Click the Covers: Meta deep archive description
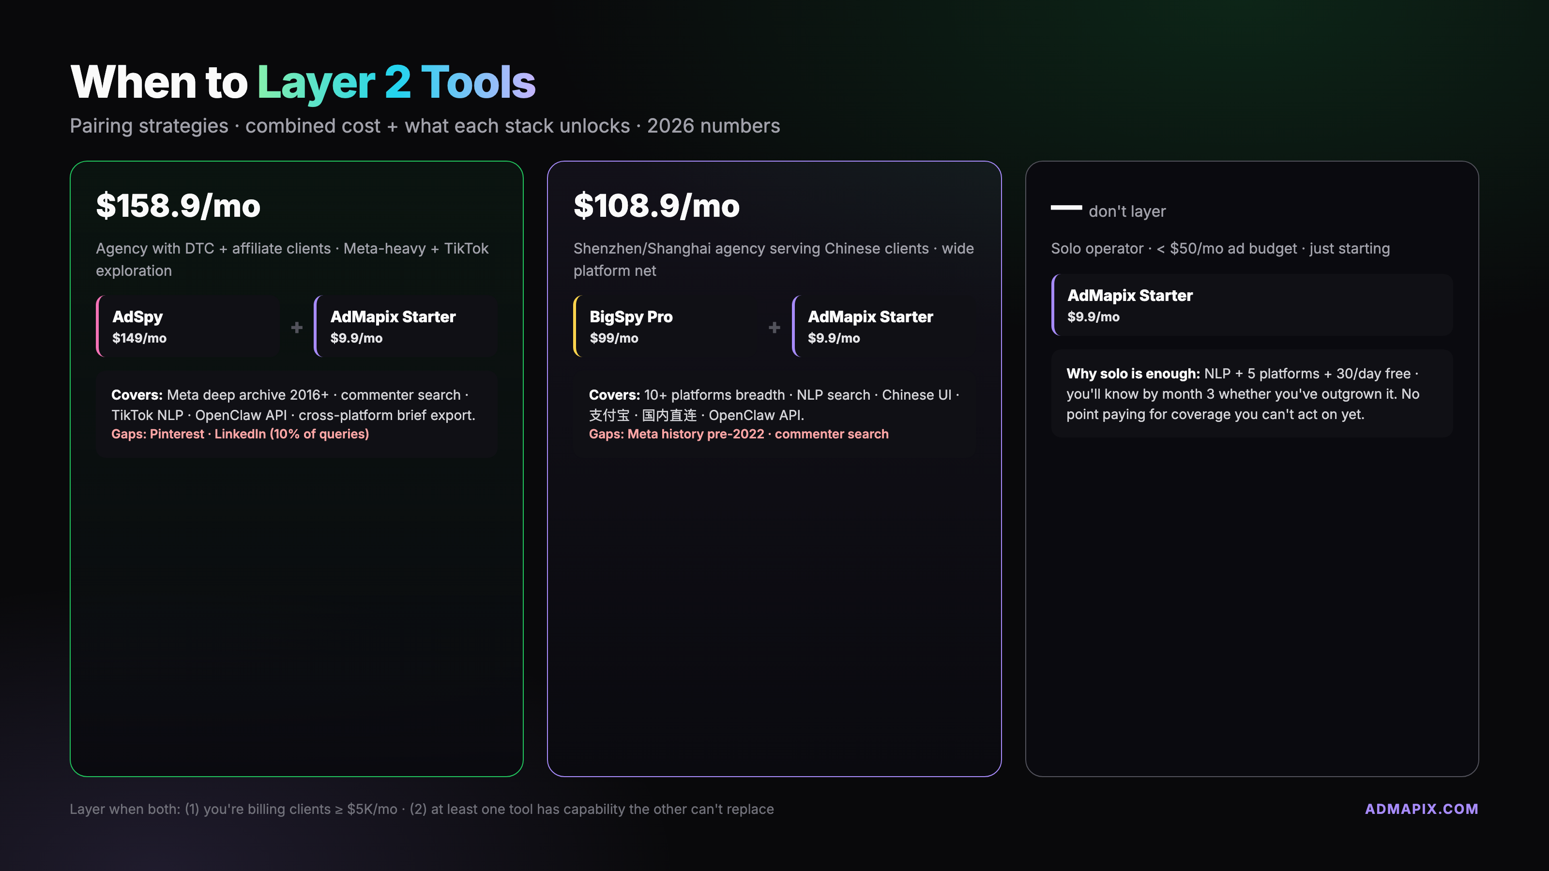 coord(293,405)
